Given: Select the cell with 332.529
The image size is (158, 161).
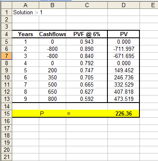Looking at the screenshot, I should [x=123, y=84].
